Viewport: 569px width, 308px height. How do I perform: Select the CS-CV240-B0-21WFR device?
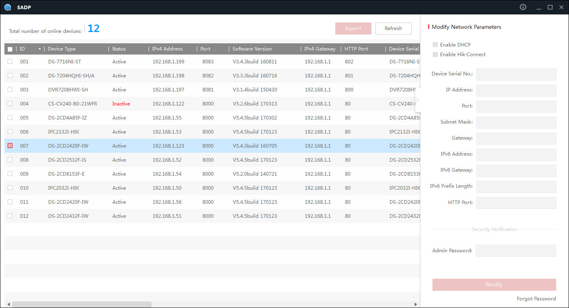pos(73,104)
